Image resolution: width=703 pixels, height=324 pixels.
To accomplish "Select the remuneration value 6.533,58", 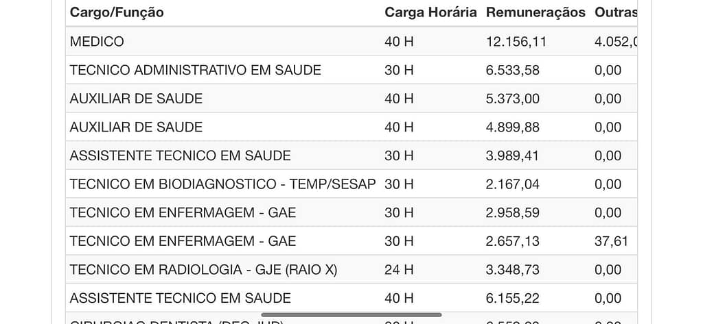I will tap(512, 70).
